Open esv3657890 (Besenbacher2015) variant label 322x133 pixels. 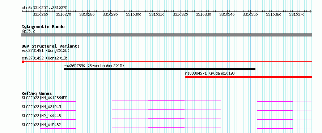tap(94, 66)
